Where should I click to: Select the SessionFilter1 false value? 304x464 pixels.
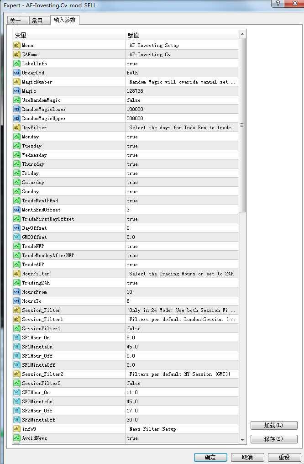pyautogui.click(x=182, y=328)
